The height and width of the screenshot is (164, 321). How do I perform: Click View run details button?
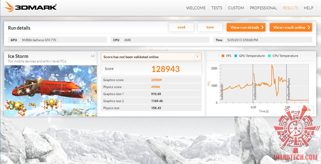(x=247, y=27)
